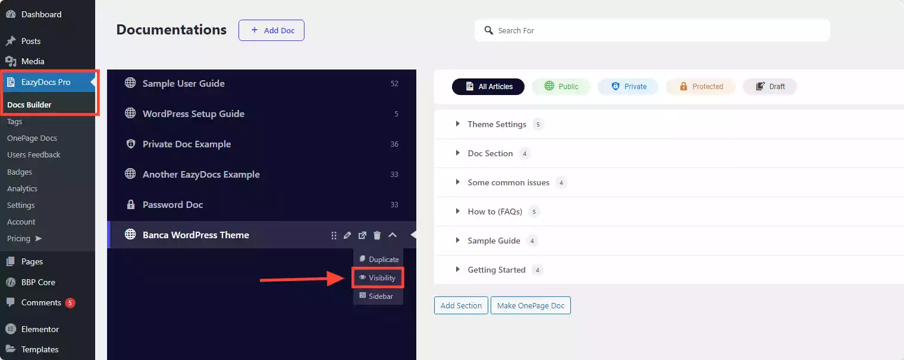Click the shield icon beside Private Doc Example
Viewport: 904px width, 360px height.
[x=130, y=144]
